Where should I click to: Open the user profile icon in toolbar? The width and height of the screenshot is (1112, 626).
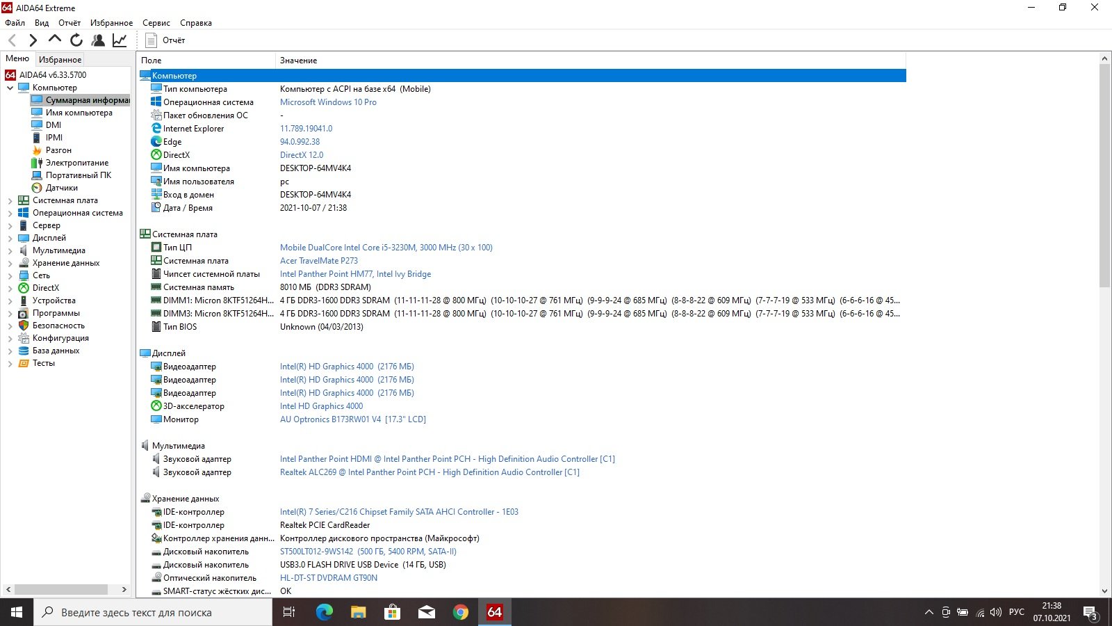98,40
